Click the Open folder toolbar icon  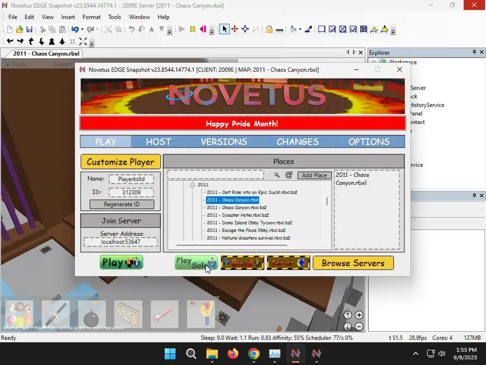tap(19, 29)
